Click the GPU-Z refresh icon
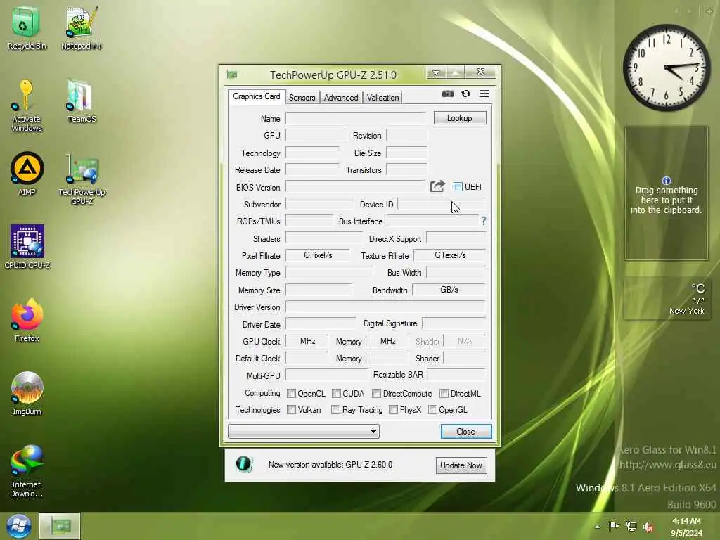720x540 pixels. (465, 94)
